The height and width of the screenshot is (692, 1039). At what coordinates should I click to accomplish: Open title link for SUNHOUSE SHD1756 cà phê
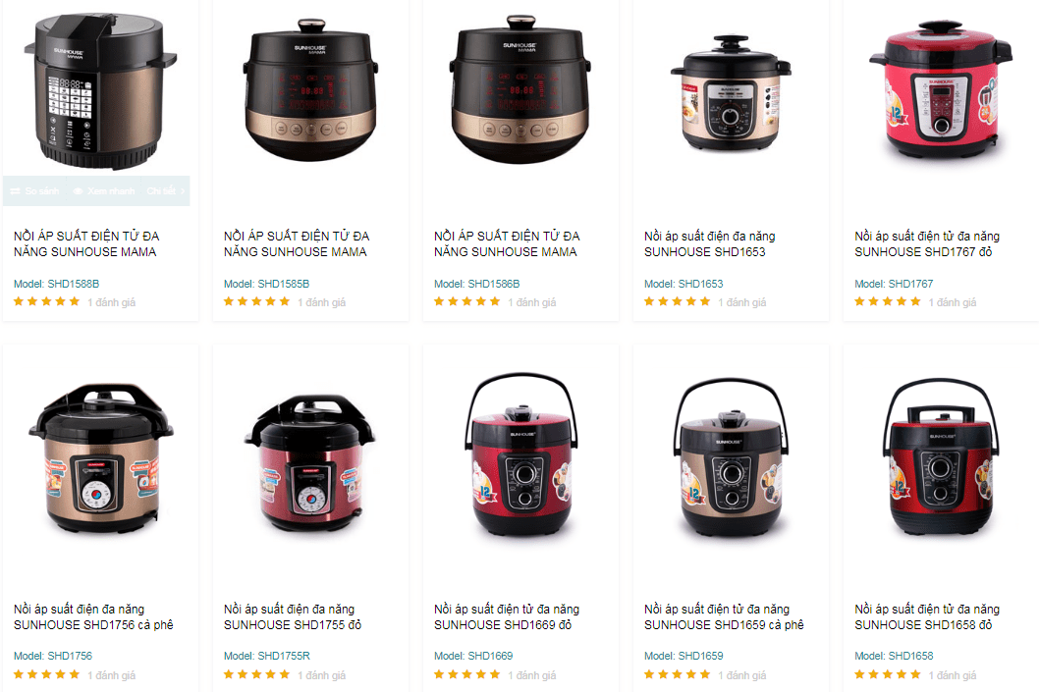click(93, 616)
